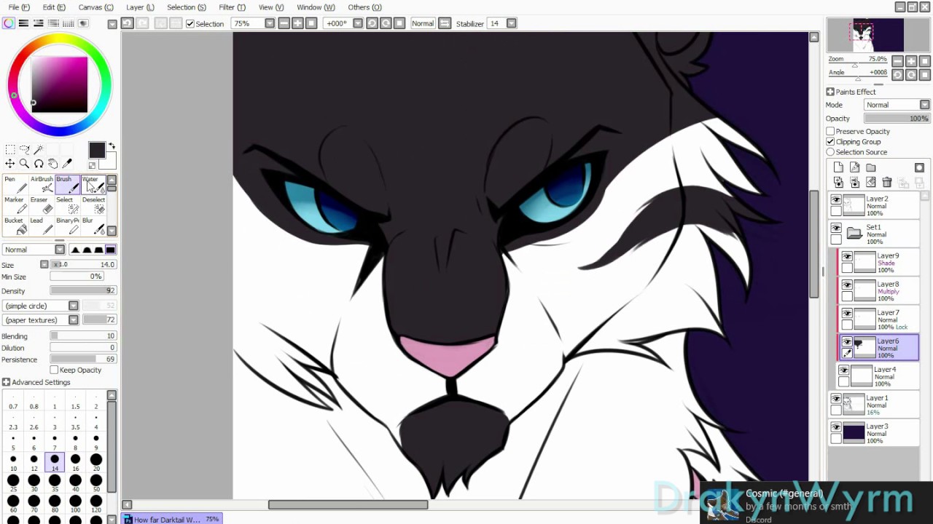Delete the current layer with trash icon

tap(887, 183)
